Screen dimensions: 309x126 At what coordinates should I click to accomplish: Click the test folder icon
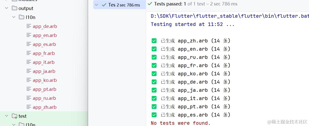[x=15, y=116]
